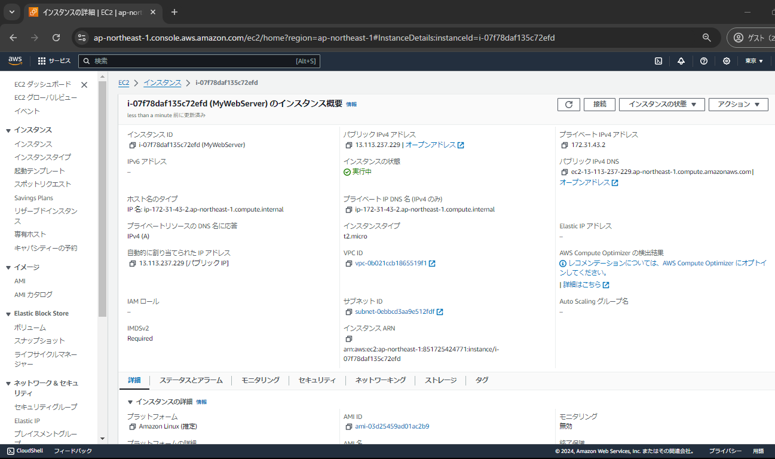Collapse the イメージ sidebar section
Image resolution: width=775 pixels, height=459 pixels.
pyautogui.click(x=8, y=268)
